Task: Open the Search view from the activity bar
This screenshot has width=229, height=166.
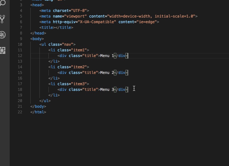Action: click(3, 3)
